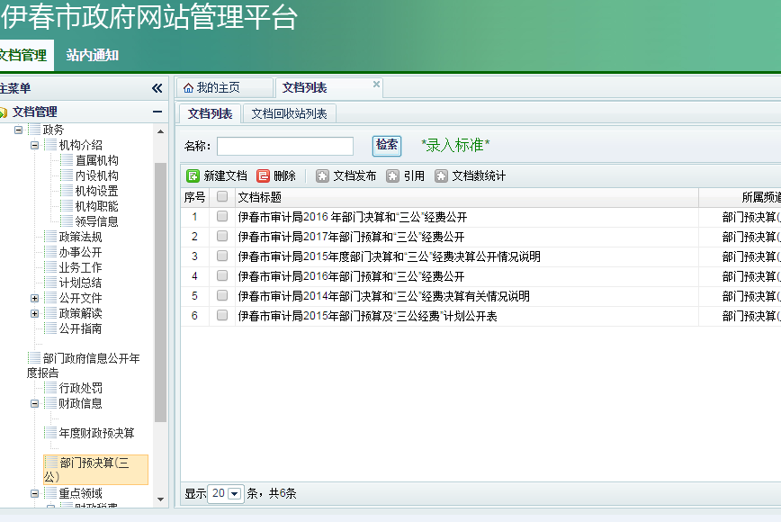Click the page icon beside 机构设置
The image size is (781, 522).
[x=67, y=191]
